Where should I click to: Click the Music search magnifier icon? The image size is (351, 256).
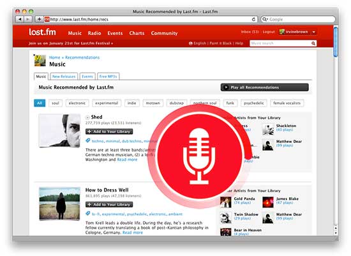coord(313,43)
